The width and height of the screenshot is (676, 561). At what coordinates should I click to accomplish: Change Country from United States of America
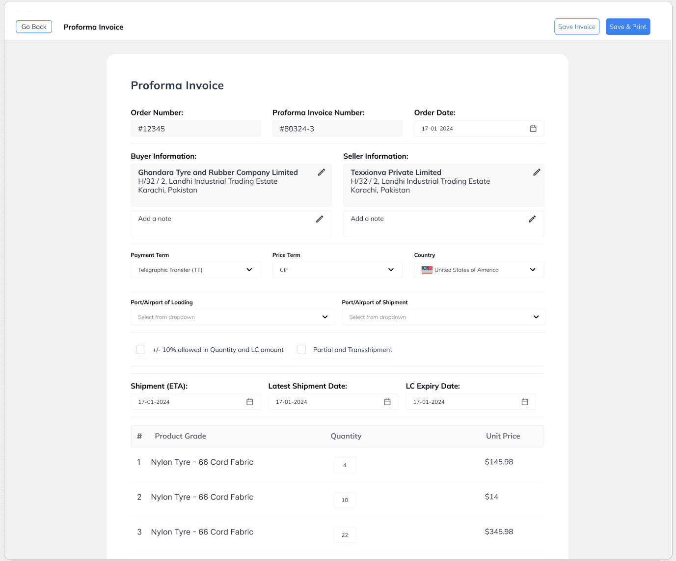pyautogui.click(x=479, y=270)
